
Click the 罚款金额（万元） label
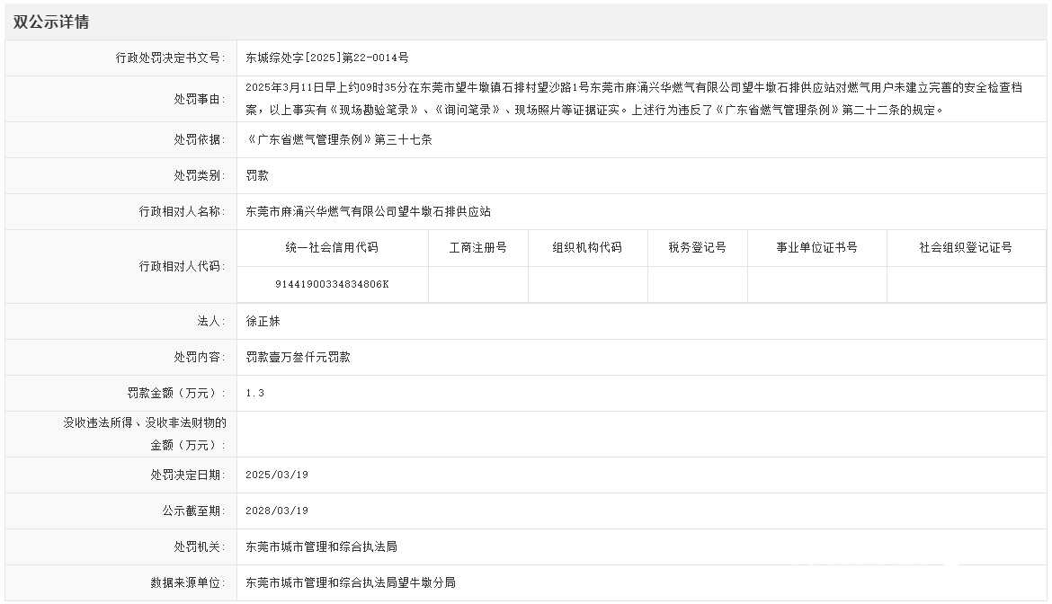176,394
